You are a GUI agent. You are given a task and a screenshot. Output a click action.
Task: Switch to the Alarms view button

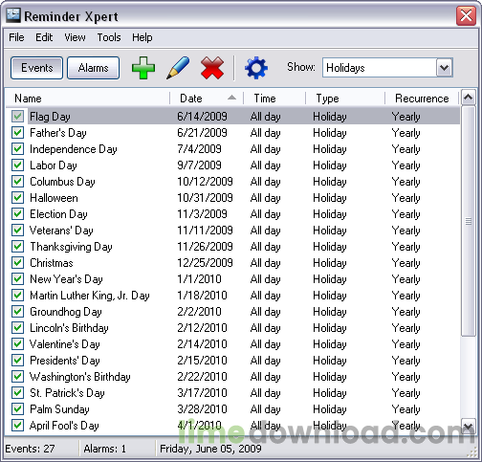point(94,68)
